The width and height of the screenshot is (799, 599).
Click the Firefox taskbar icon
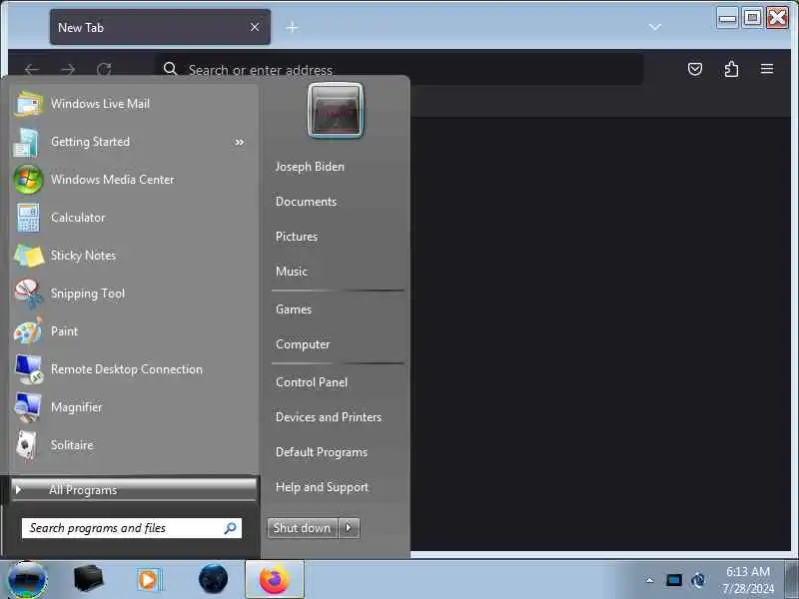click(x=274, y=580)
